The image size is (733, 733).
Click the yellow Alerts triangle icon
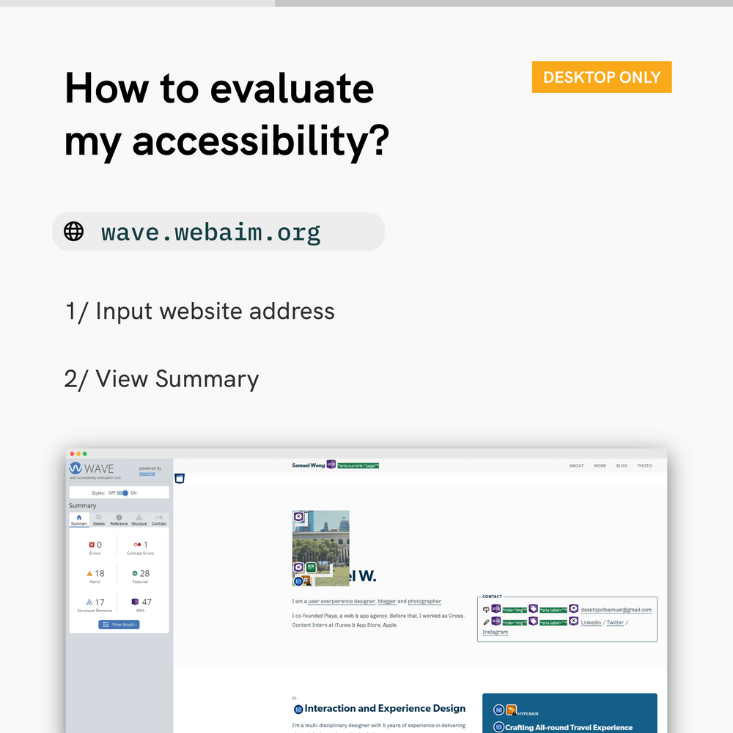point(89,573)
